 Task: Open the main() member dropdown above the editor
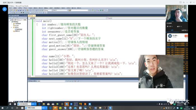(x=136, y=18)
